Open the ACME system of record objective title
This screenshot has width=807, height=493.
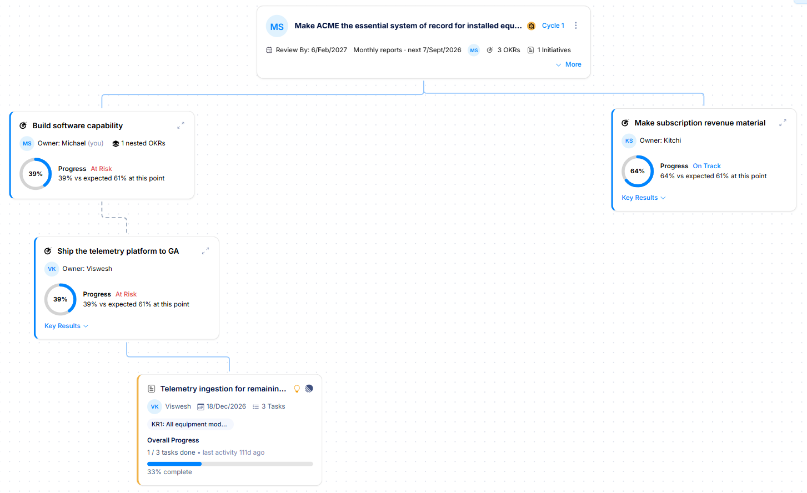408,26
